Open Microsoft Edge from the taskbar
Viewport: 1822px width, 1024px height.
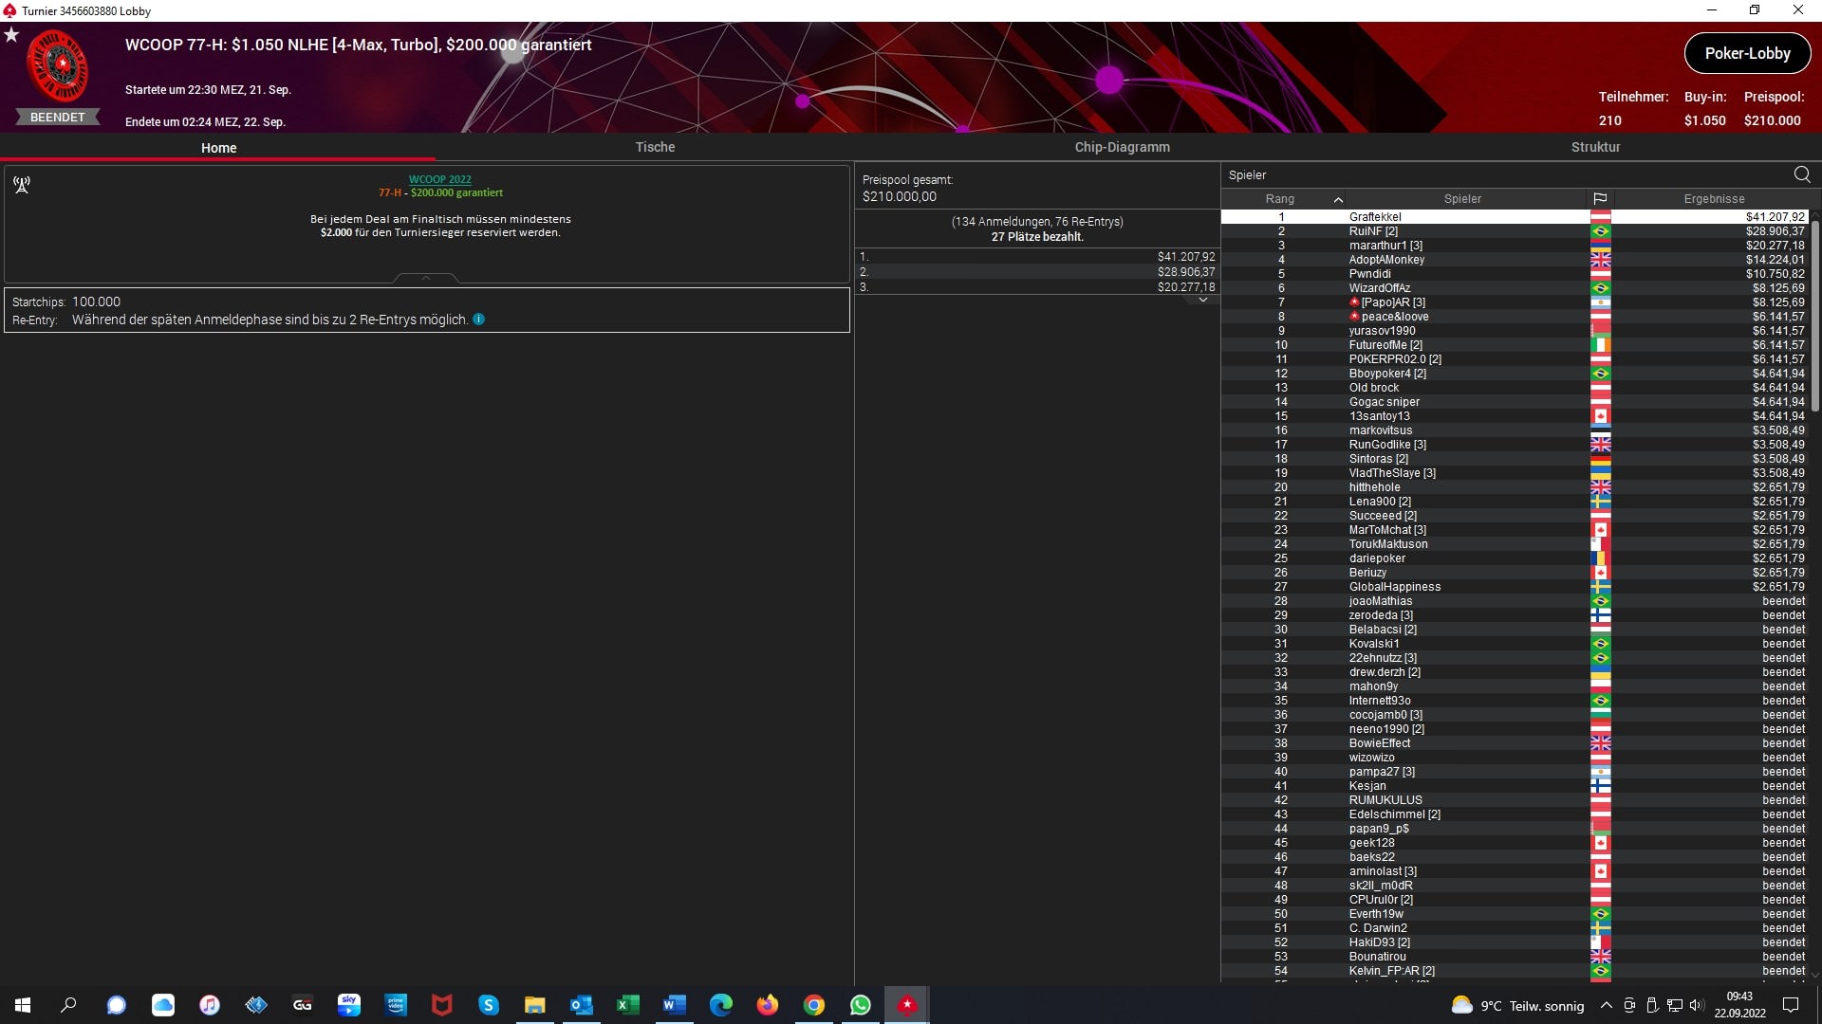(x=721, y=1005)
